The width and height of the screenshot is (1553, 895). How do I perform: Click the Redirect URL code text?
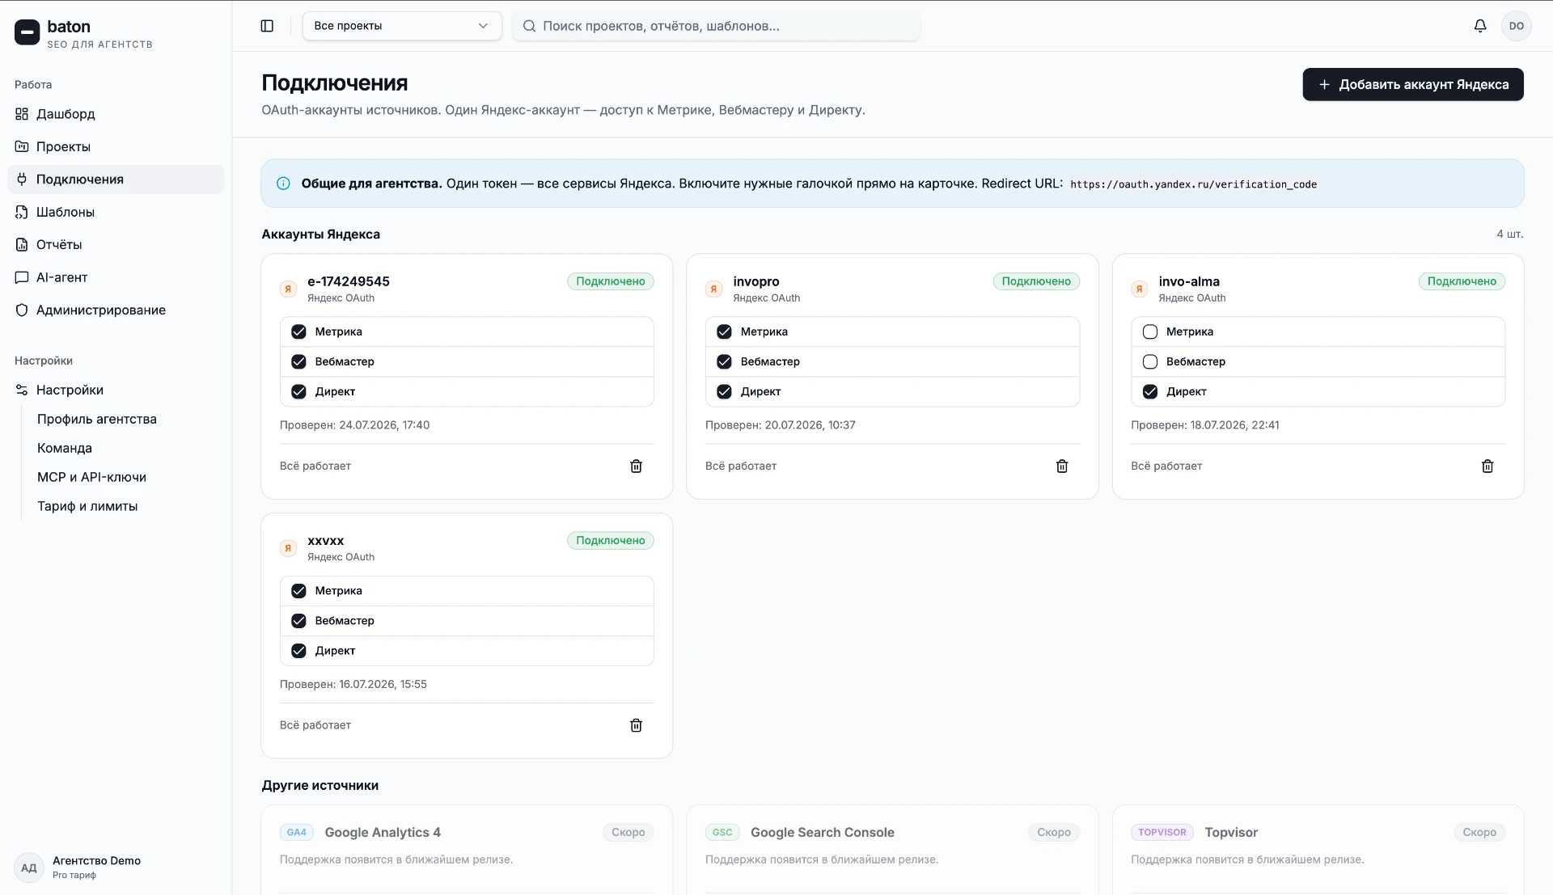click(1193, 184)
